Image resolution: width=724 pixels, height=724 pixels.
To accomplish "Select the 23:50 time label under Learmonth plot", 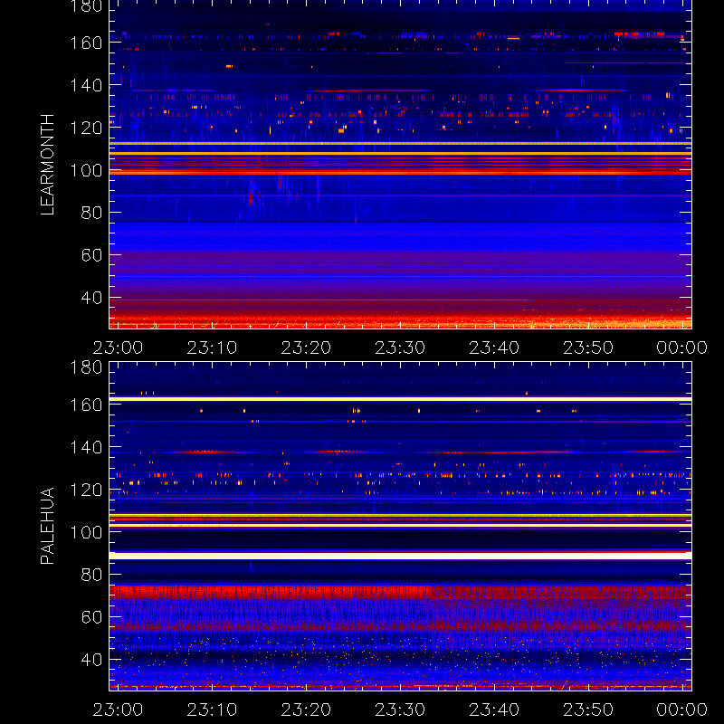I will [588, 348].
